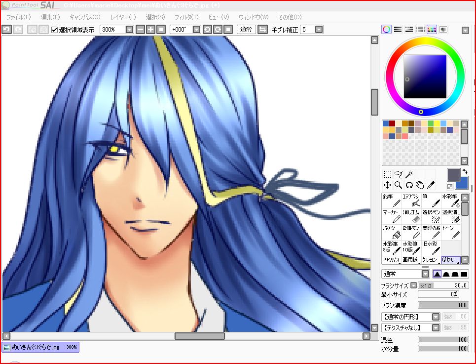Toggle the intermediate color bar panel icon
This screenshot has height=364, width=476.
[420, 30]
